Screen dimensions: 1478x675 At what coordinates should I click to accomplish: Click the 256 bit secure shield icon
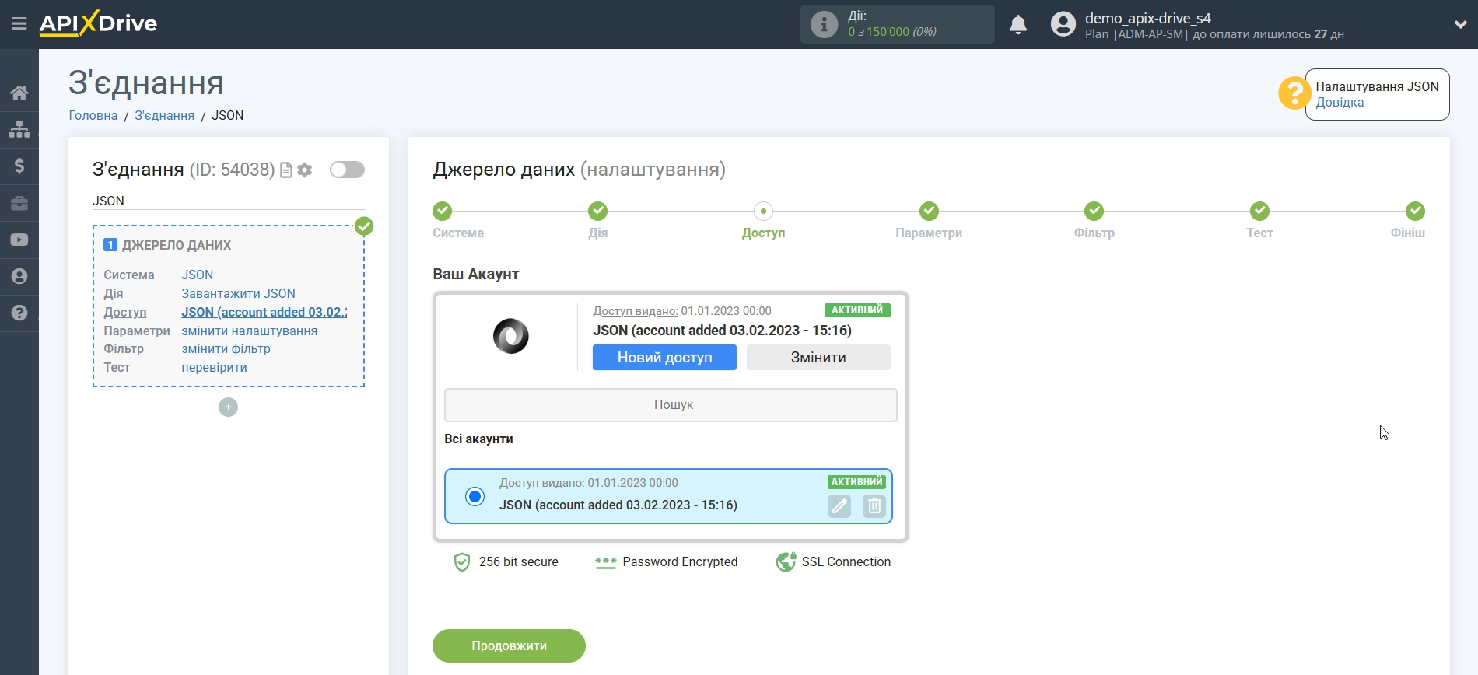[x=462, y=561]
